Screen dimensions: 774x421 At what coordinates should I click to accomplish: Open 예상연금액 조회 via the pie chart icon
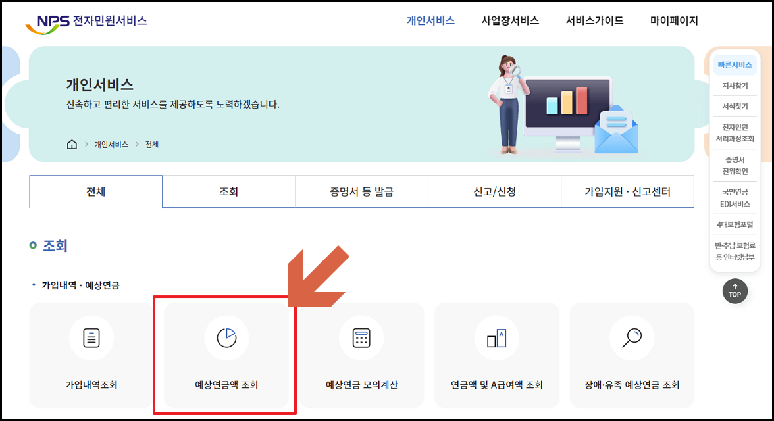[x=226, y=337]
